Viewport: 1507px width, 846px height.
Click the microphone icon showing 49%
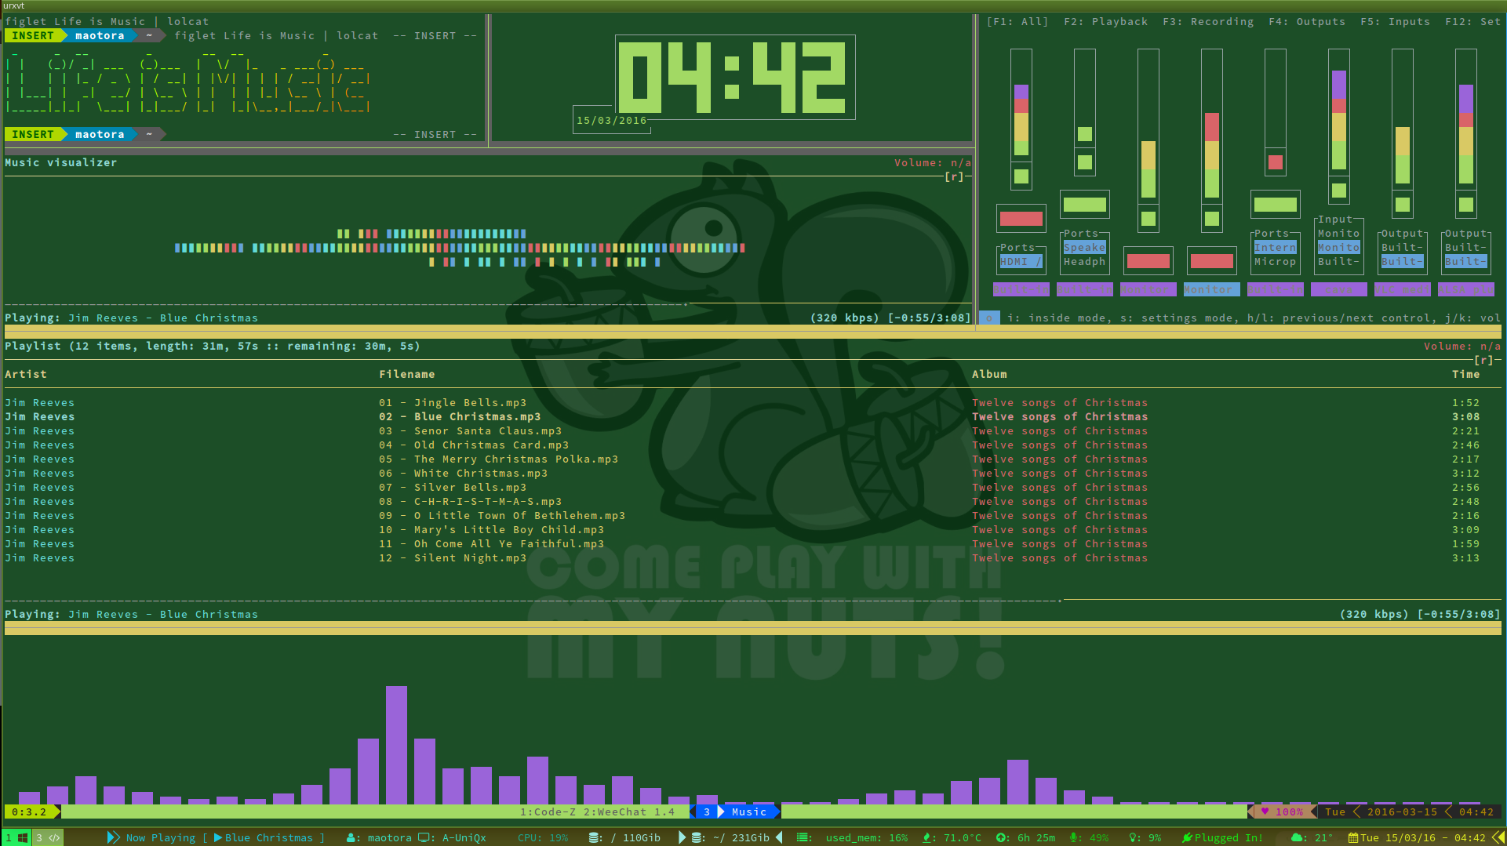pos(1075,837)
